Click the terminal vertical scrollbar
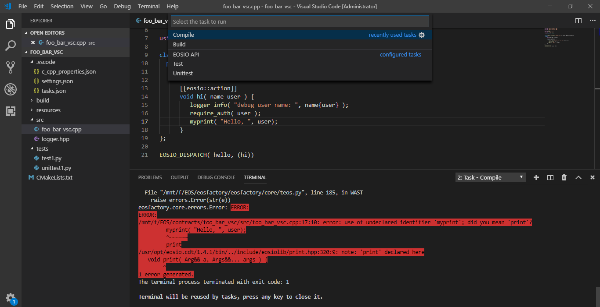 [598, 297]
